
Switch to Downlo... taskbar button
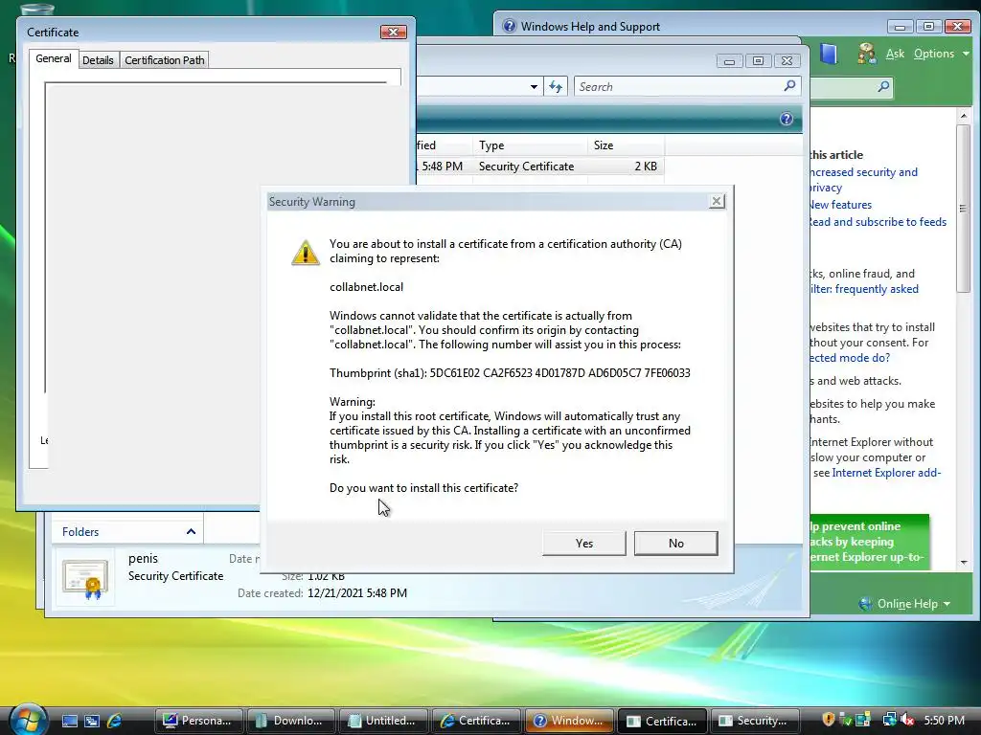[291, 721]
